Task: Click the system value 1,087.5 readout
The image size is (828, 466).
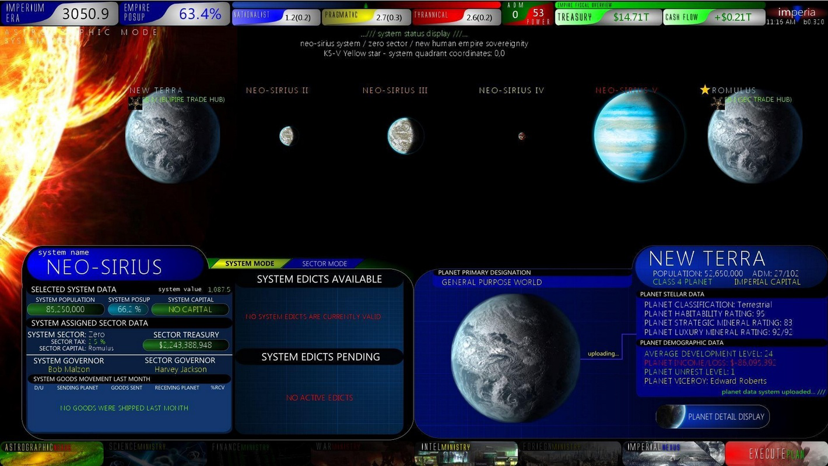Action: click(x=219, y=289)
